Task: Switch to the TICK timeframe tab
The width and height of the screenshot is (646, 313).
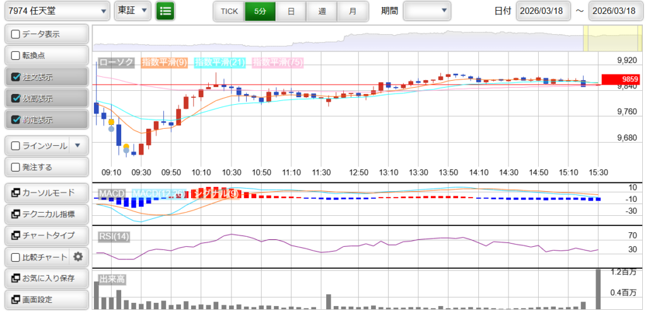Action: tap(228, 11)
